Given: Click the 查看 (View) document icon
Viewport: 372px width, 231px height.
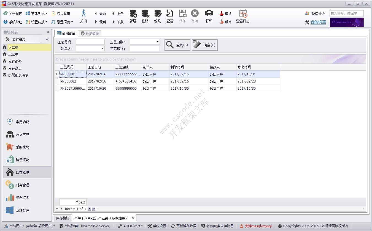Looking at the screenshot, I should click(x=170, y=16).
